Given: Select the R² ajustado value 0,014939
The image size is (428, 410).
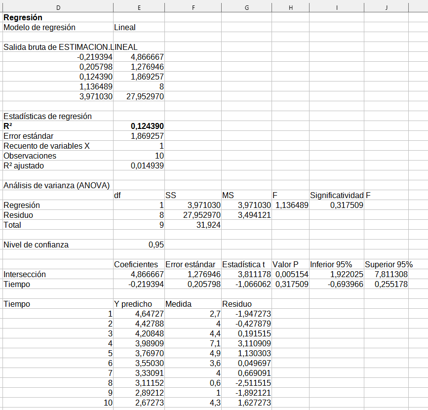Looking at the screenshot, I should (x=147, y=166).
